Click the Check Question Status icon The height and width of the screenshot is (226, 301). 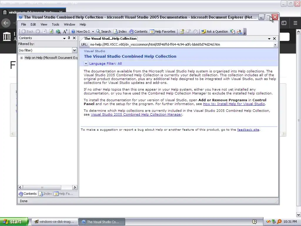coord(233,31)
